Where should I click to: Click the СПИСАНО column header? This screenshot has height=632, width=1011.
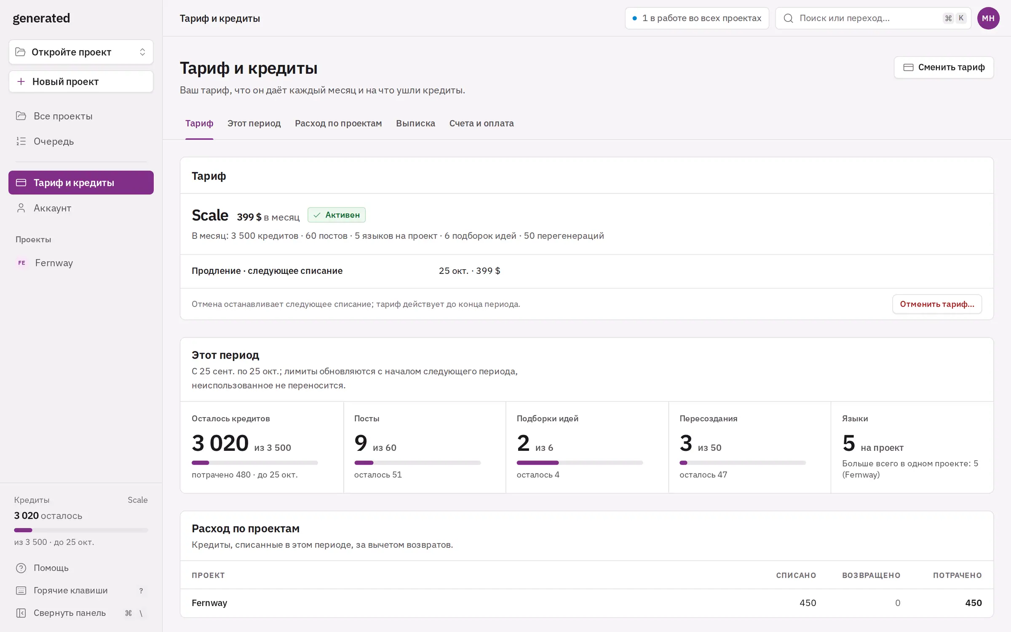click(x=796, y=575)
